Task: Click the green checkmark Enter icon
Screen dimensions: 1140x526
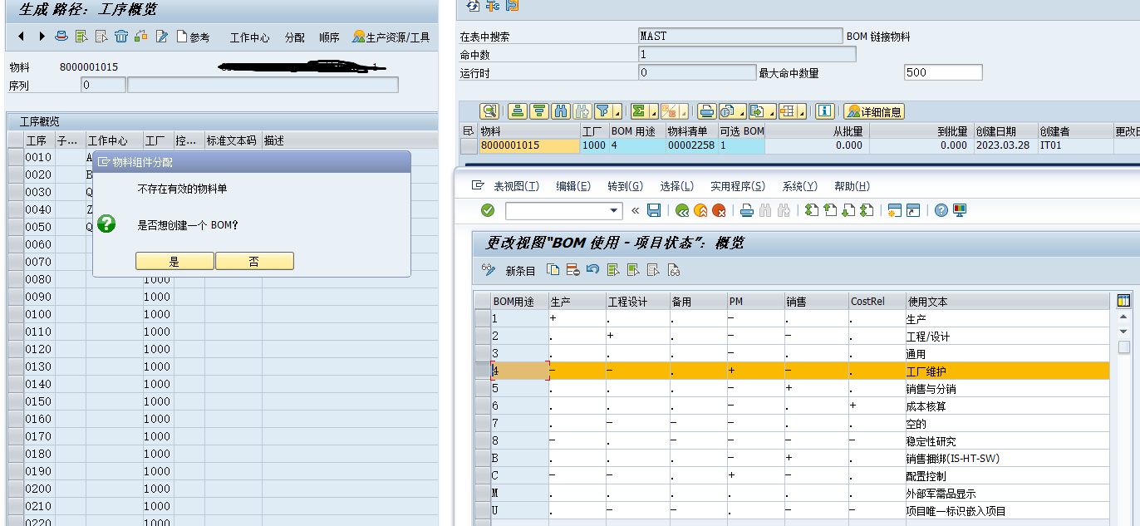Action: click(x=488, y=210)
